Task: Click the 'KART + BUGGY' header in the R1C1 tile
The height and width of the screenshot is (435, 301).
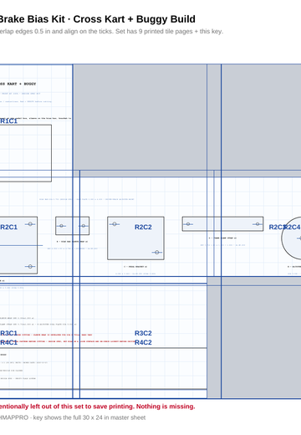Action: pyautogui.click(x=22, y=84)
